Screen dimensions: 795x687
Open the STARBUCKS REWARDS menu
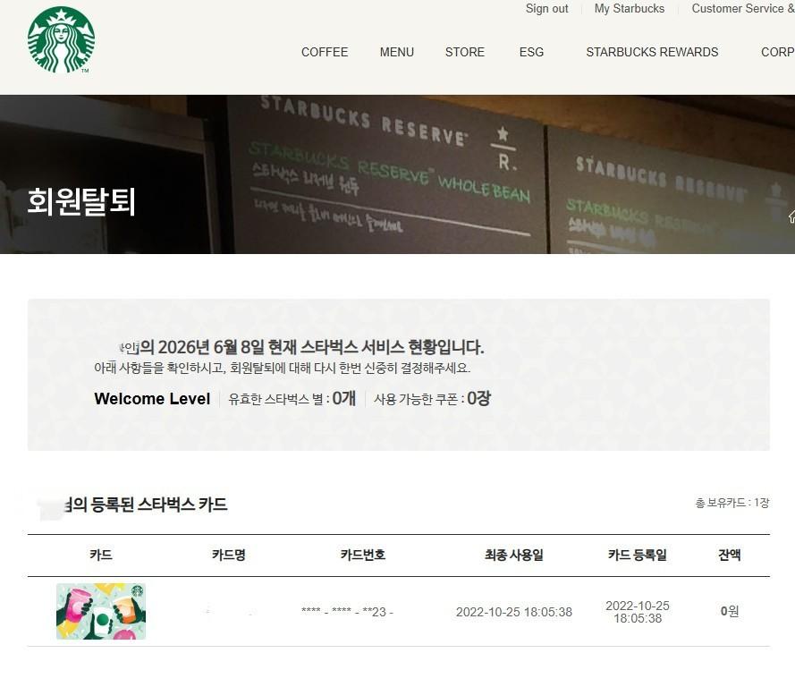[x=652, y=52]
